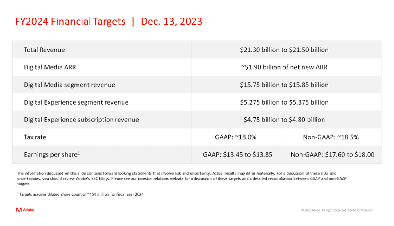Select the Digital Media segment revenue label

(x=69, y=85)
